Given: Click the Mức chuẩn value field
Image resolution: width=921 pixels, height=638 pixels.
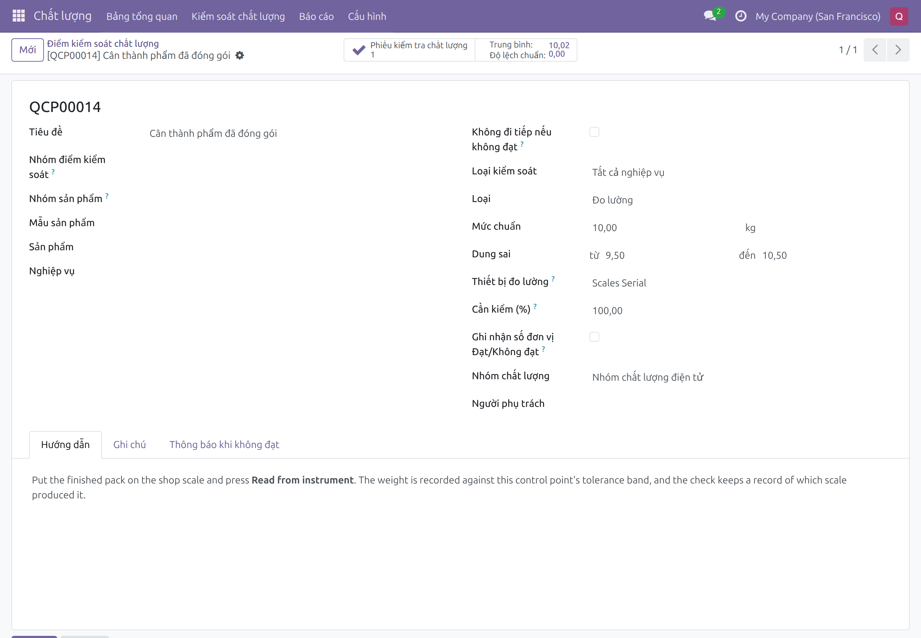Looking at the screenshot, I should (x=661, y=228).
